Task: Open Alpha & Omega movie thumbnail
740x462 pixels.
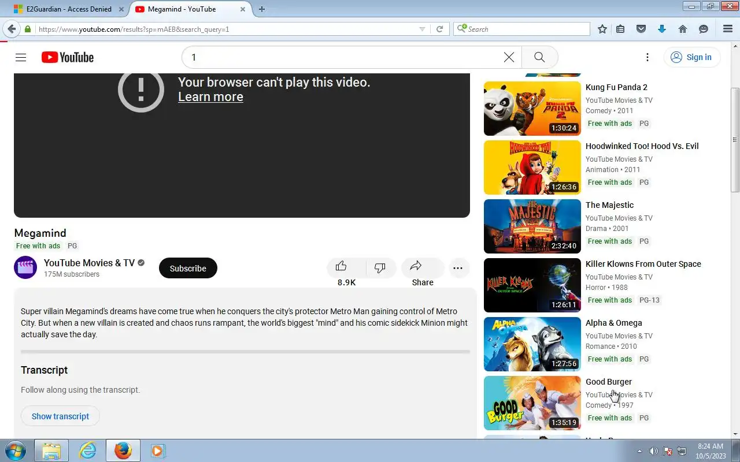Action: [x=532, y=344]
